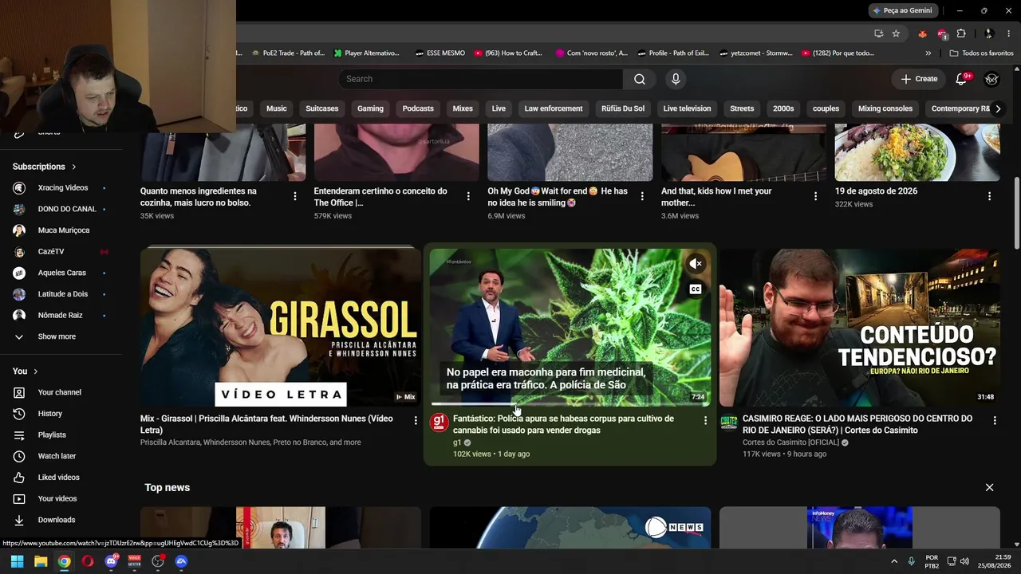
Task: Open Chrome three-dot menu
Action: (1009, 33)
